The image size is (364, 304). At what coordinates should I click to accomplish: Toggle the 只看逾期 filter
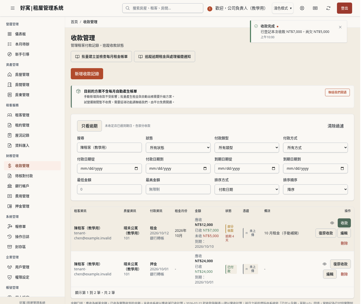click(89, 126)
